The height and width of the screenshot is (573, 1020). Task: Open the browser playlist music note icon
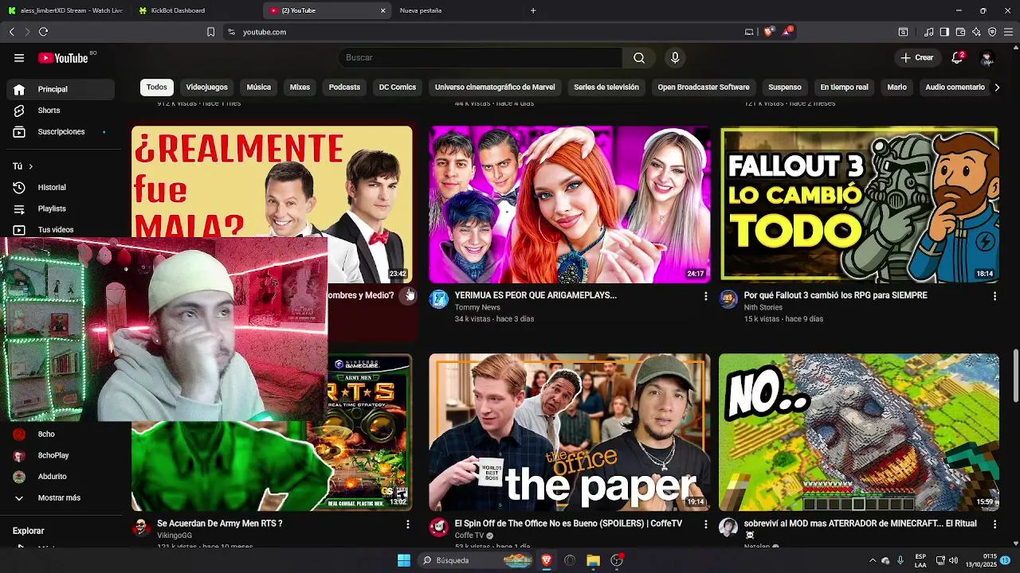[928, 32]
